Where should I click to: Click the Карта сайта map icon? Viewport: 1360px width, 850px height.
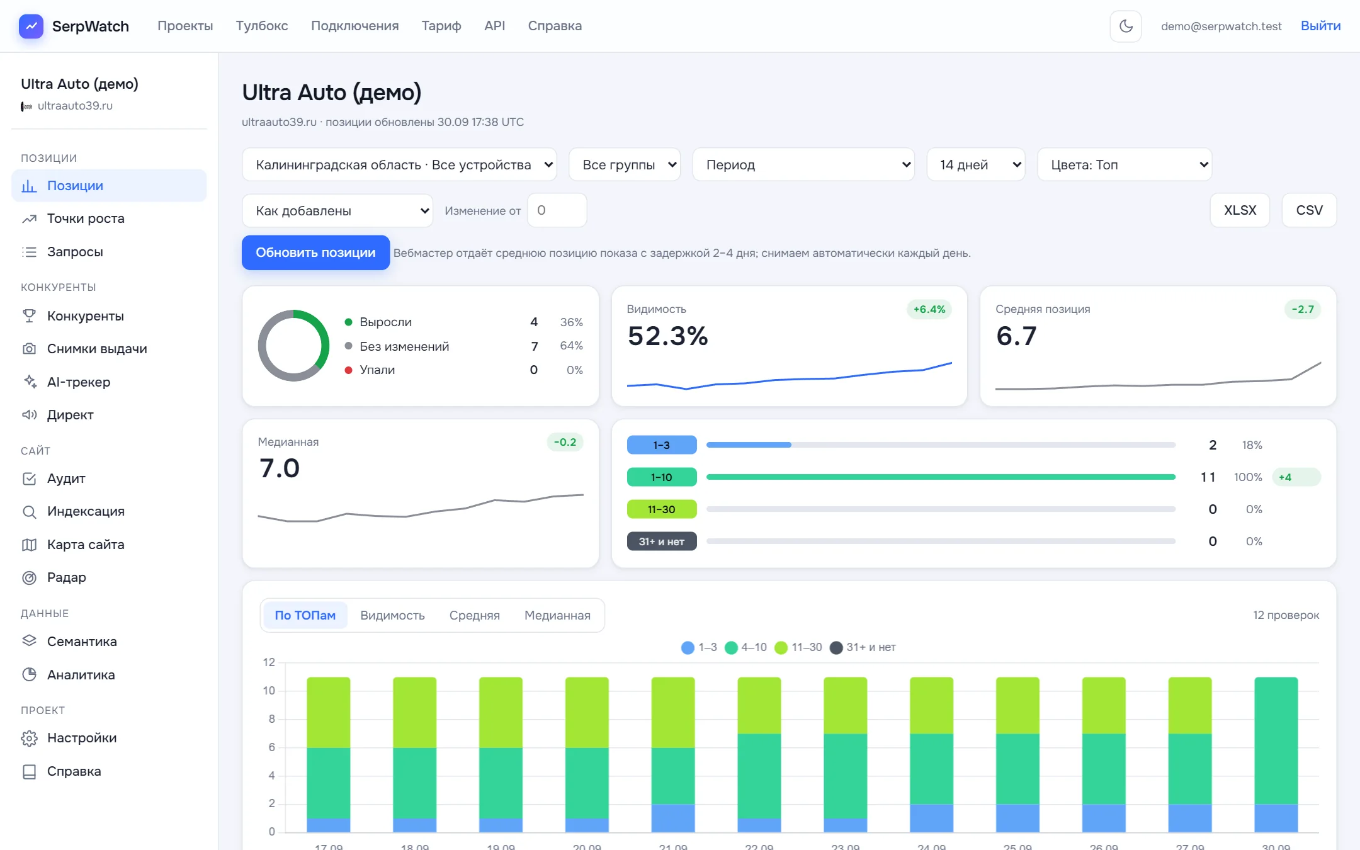(29, 545)
